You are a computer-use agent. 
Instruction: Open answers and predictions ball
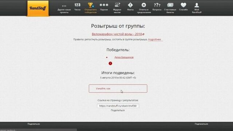coord(144,8)
